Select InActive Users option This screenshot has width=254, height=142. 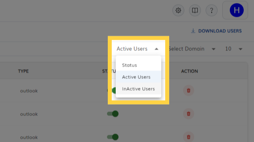click(139, 89)
